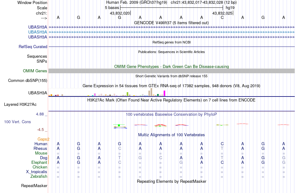Click the X_tropicalis species label
This screenshot has width=295, height=193.
coord(37,172)
